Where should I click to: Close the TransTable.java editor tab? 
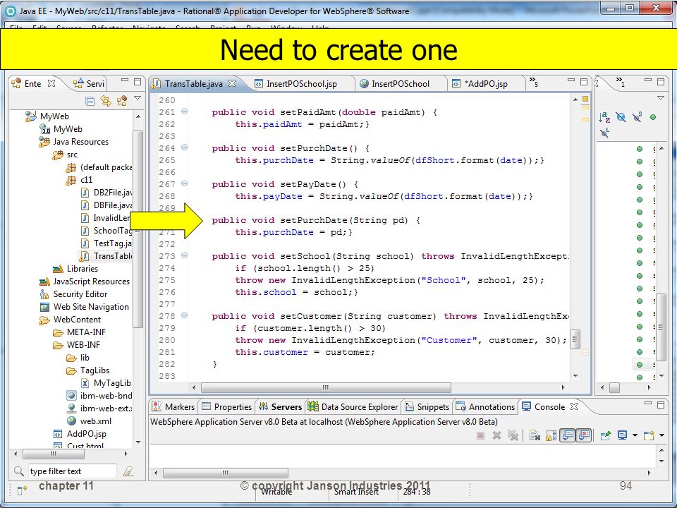232,83
